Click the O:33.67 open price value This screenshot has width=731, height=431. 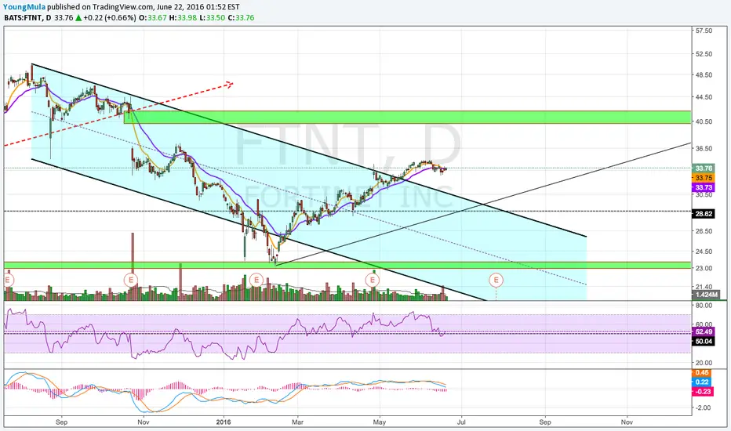coord(152,18)
